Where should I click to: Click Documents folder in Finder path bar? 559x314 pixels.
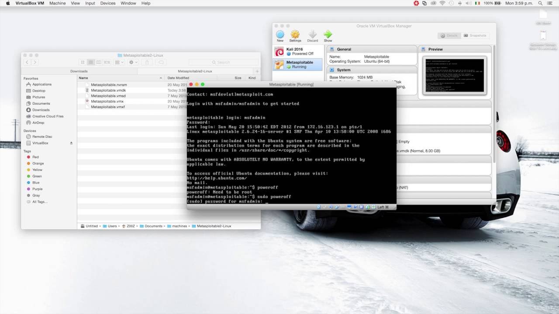(151, 226)
